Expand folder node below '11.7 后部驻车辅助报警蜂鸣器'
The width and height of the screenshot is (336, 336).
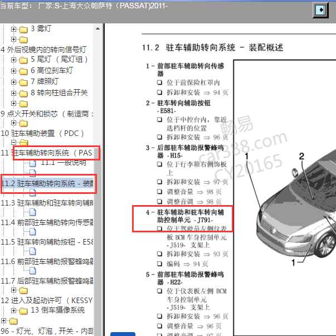click(13, 290)
